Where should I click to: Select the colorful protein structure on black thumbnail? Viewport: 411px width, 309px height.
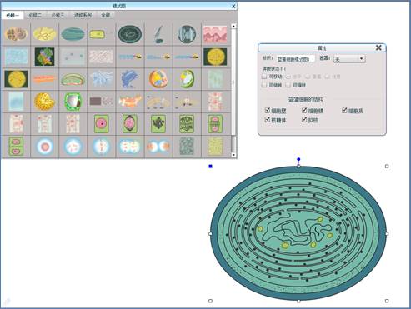pyautogui.click(x=44, y=57)
